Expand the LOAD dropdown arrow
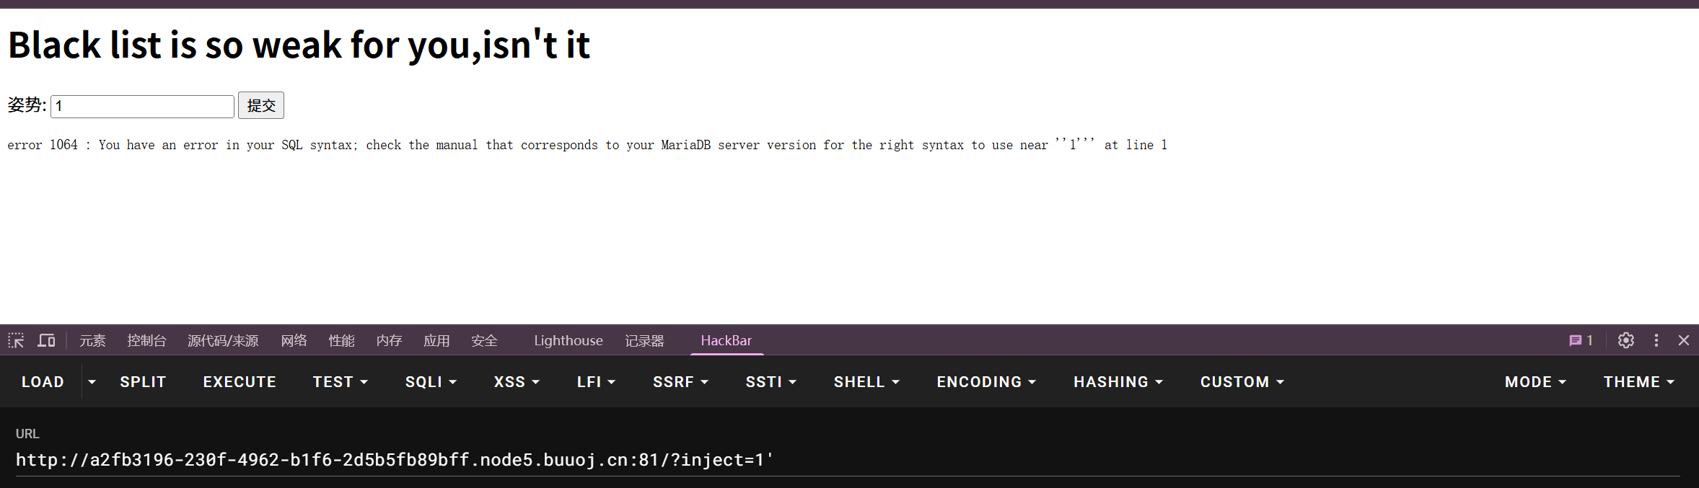1699x488 pixels. point(92,382)
